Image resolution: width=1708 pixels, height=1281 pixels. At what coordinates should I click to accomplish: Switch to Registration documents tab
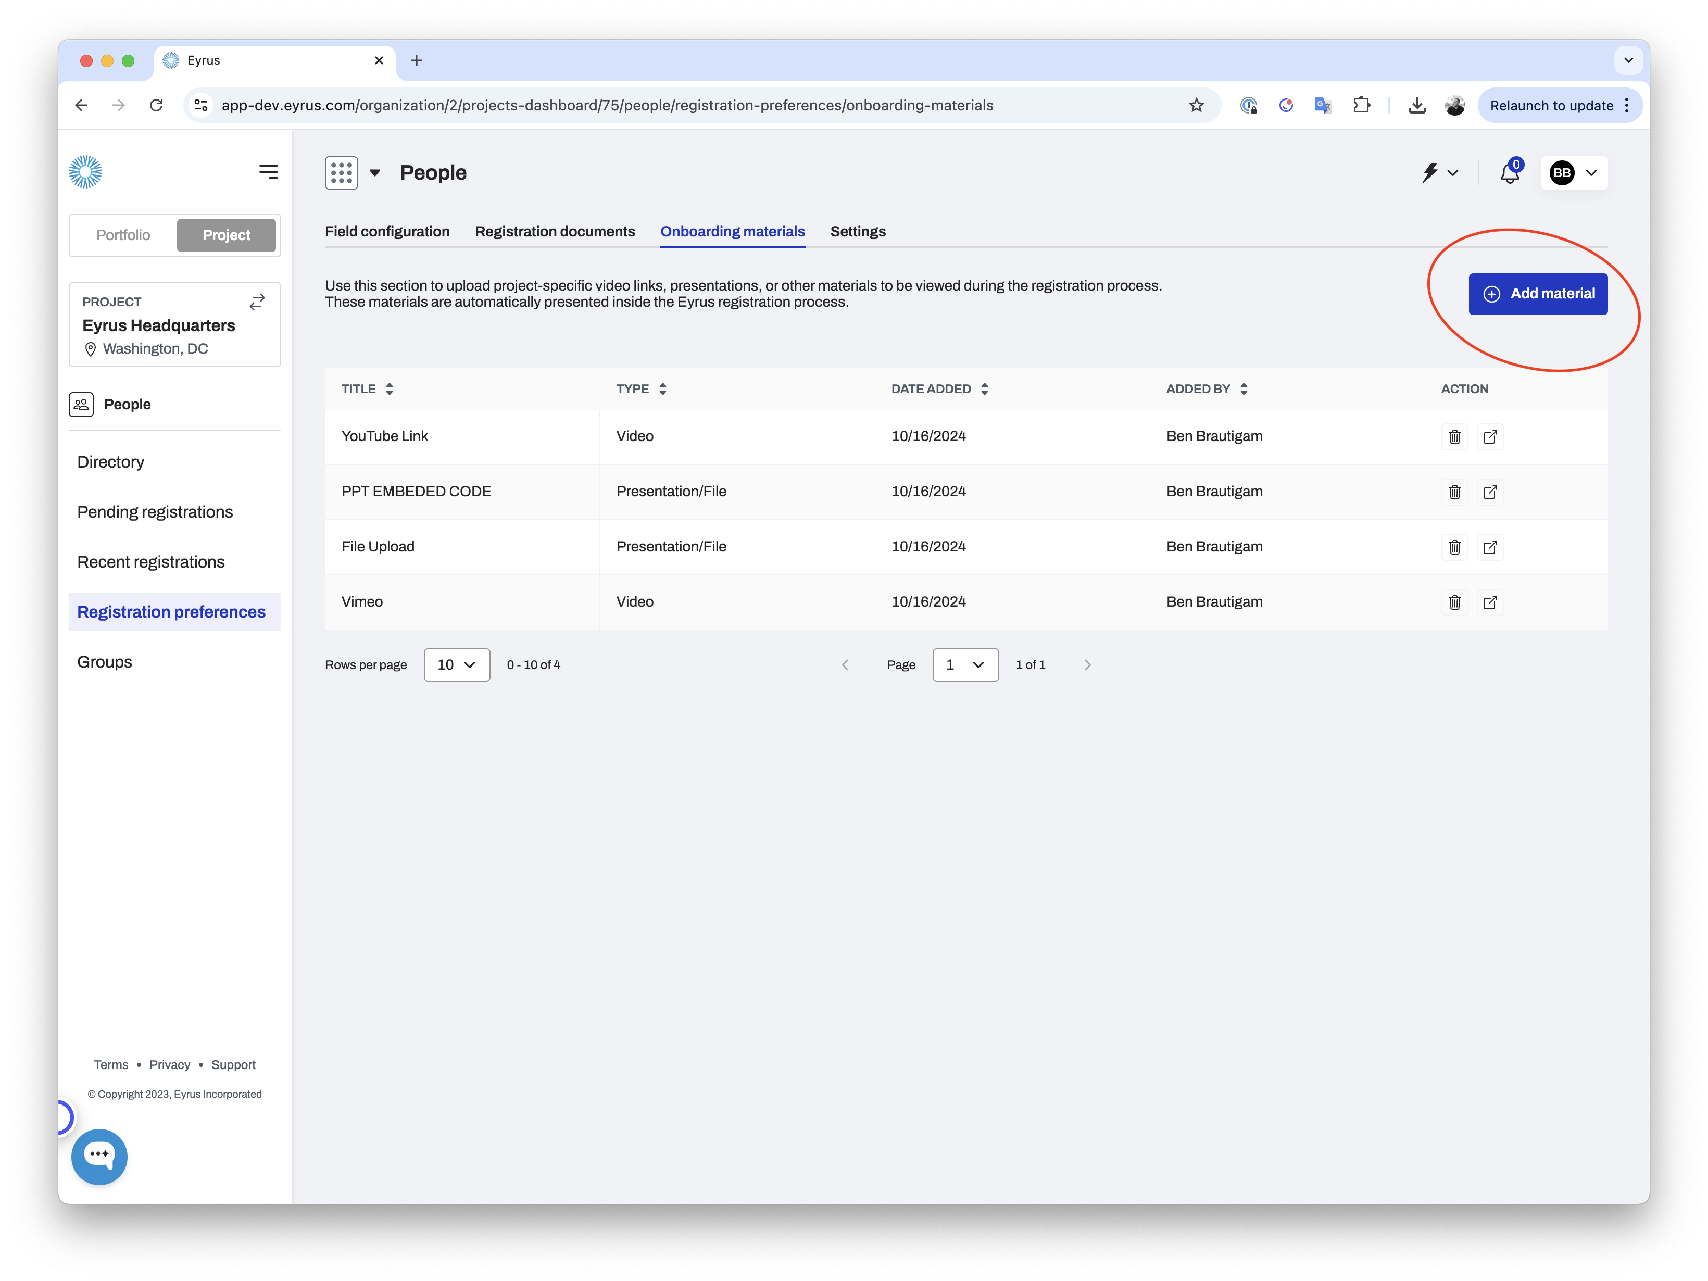pos(555,232)
